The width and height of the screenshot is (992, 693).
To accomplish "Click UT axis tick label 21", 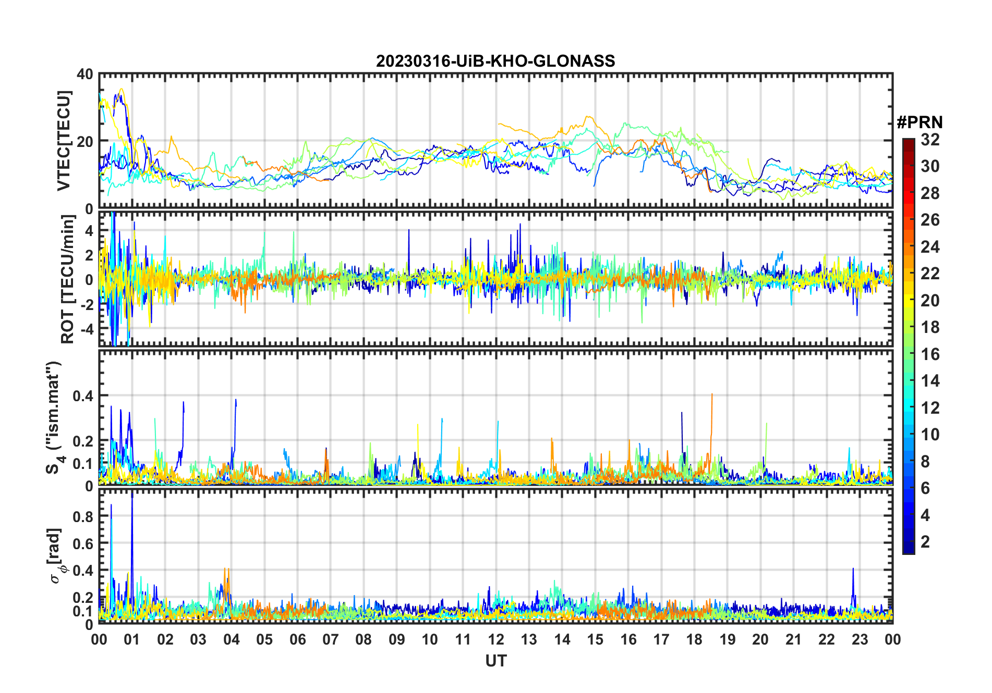I will [794, 639].
